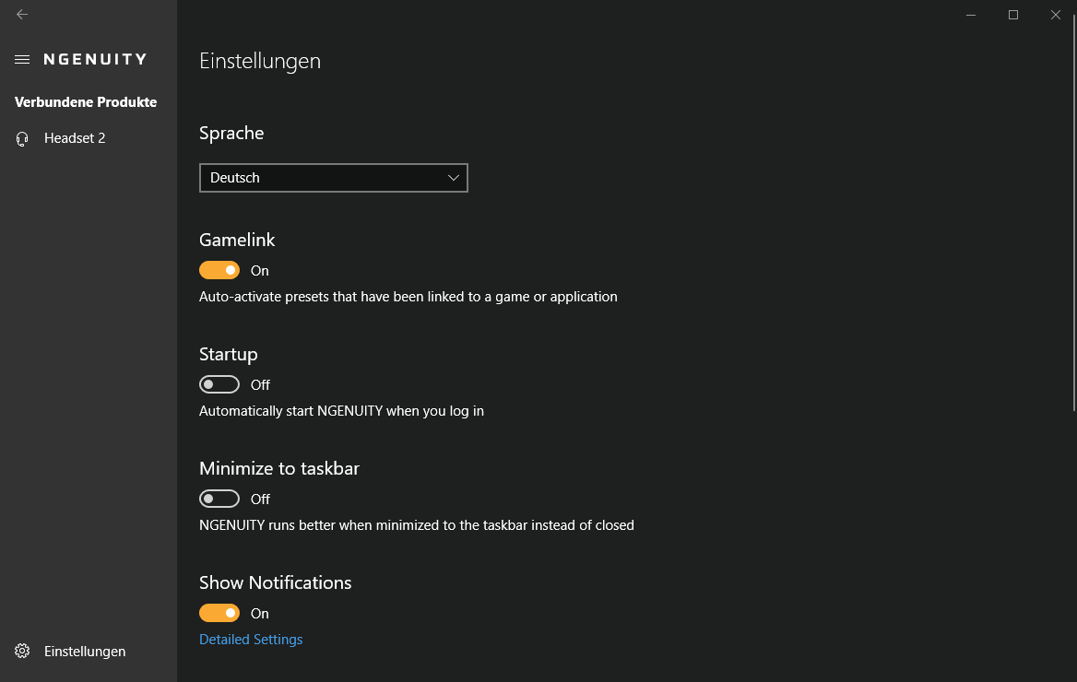Viewport: 1077px width, 682px height.
Task: Open the hamburger navigation menu
Action: click(x=22, y=59)
